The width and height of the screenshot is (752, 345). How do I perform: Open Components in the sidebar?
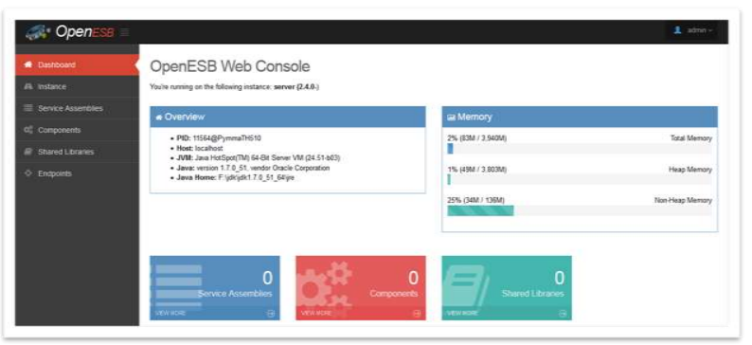[78, 130]
